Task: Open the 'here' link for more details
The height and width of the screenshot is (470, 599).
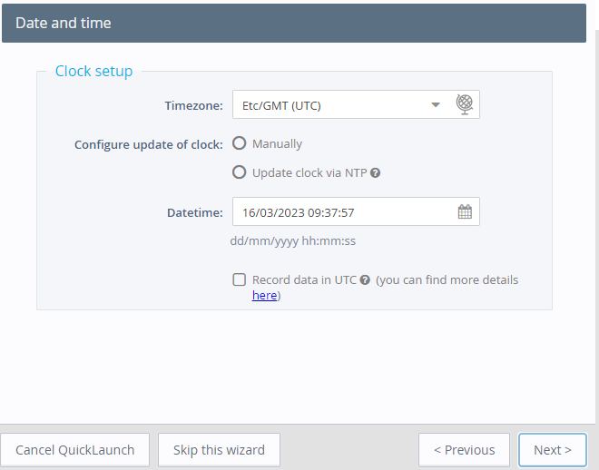Action: pyautogui.click(x=264, y=295)
